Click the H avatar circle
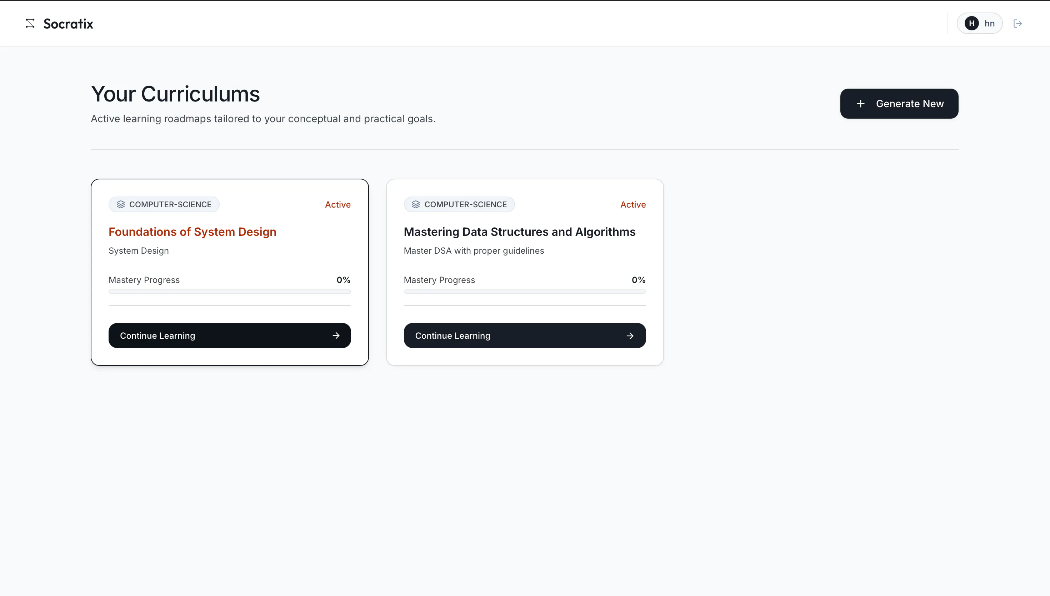Screen dimensions: 1050x596 point(971,23)
